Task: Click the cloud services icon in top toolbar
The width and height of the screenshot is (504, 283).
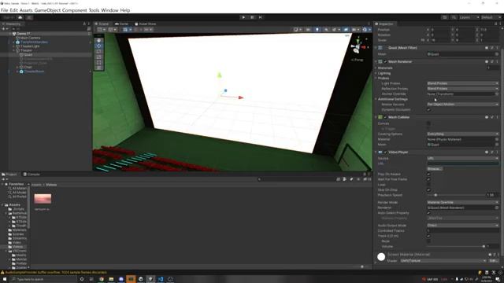Action: pos(20,17)
